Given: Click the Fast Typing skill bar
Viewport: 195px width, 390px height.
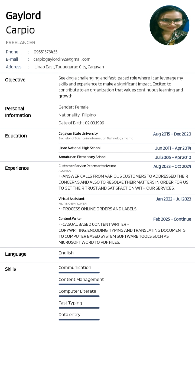Looking at the screenshot, I should (79, 308).
